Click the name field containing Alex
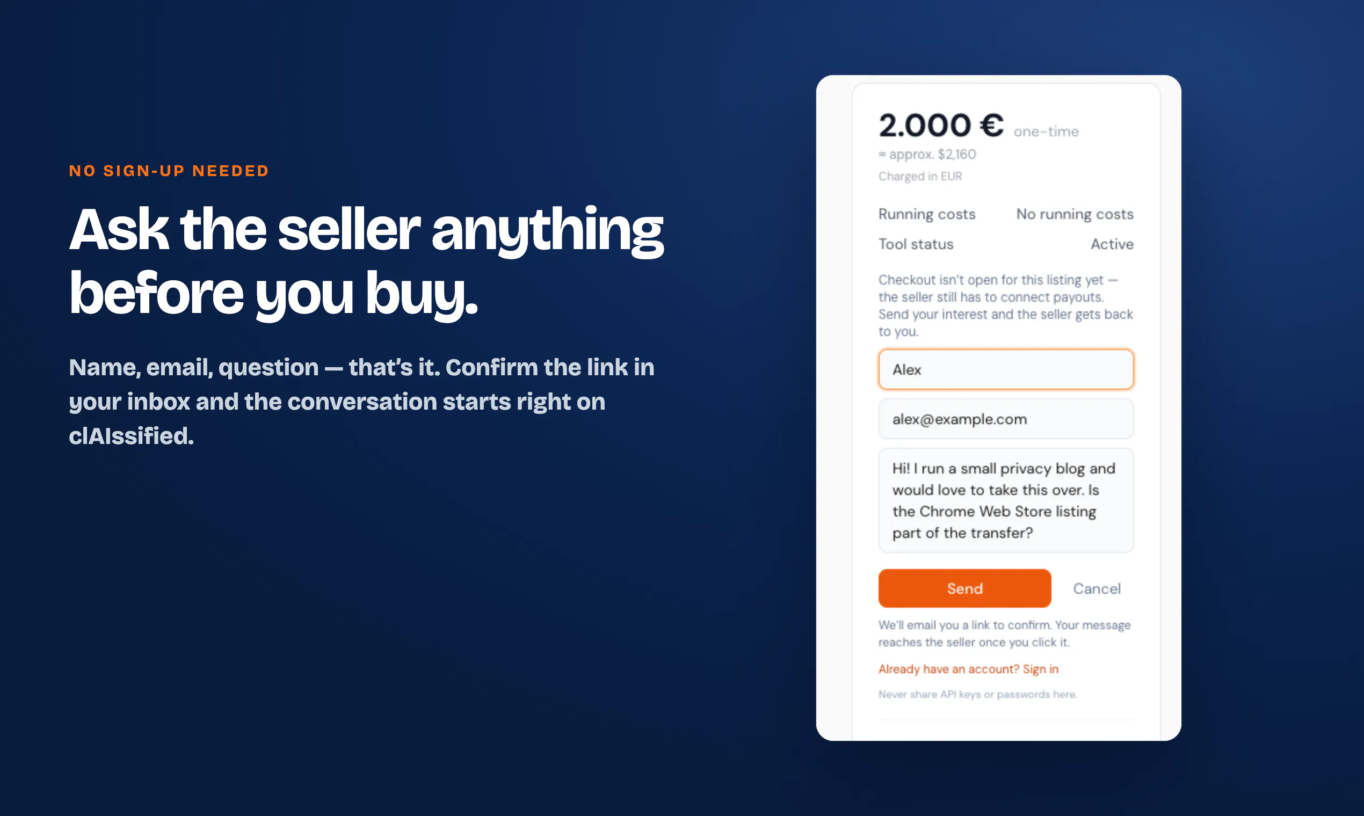This screenshot has height=816, width=1364. (x=1005, y=369)
